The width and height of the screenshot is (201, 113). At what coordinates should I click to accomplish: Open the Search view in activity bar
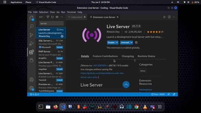click(31, 26)
